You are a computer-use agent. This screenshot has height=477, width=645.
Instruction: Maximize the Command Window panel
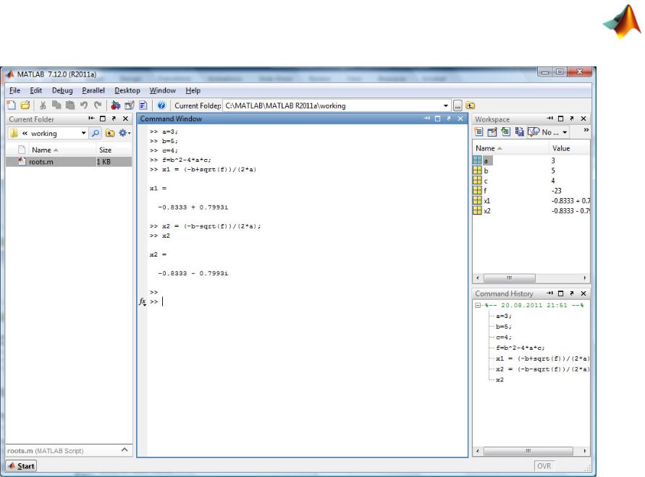tap(438, 119)
